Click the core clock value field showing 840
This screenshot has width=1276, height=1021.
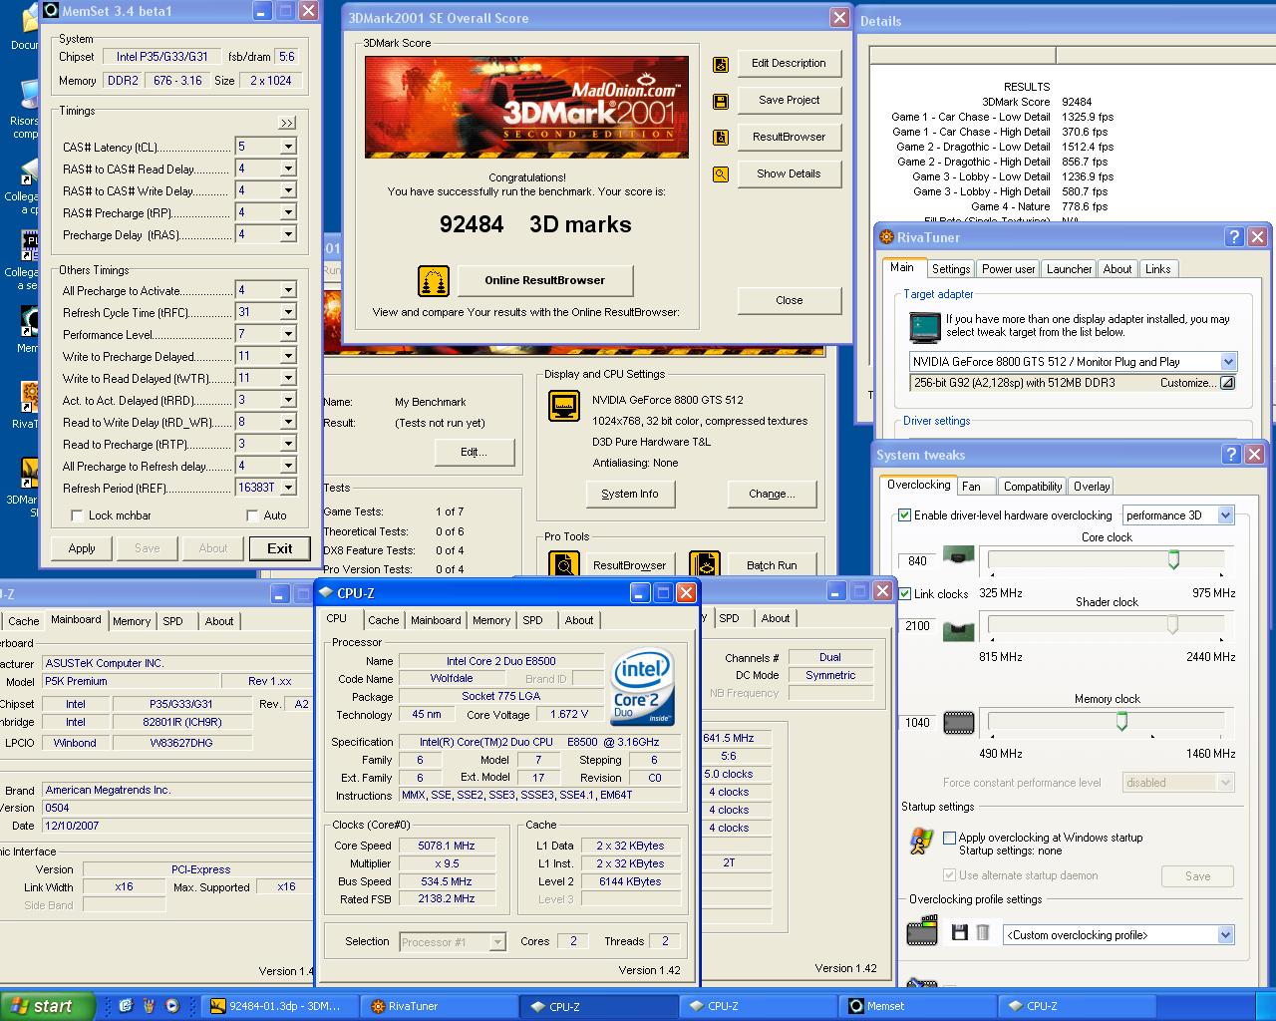point(918,561)
